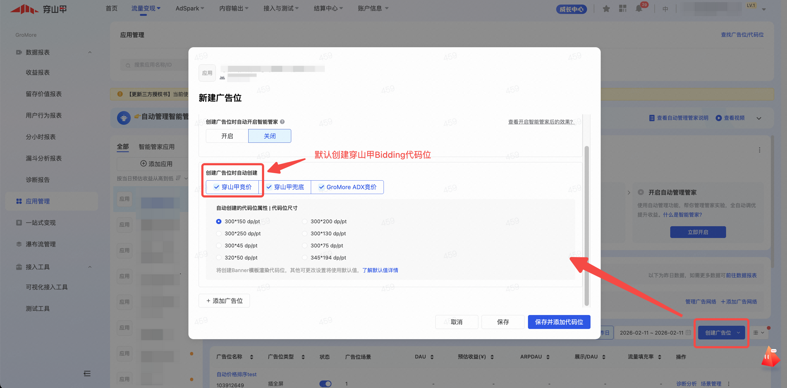The height and width of the screenshot is (388, 787).
Task: Switch to 智能管家应用 tab
Action: click(x=156, y=147)
